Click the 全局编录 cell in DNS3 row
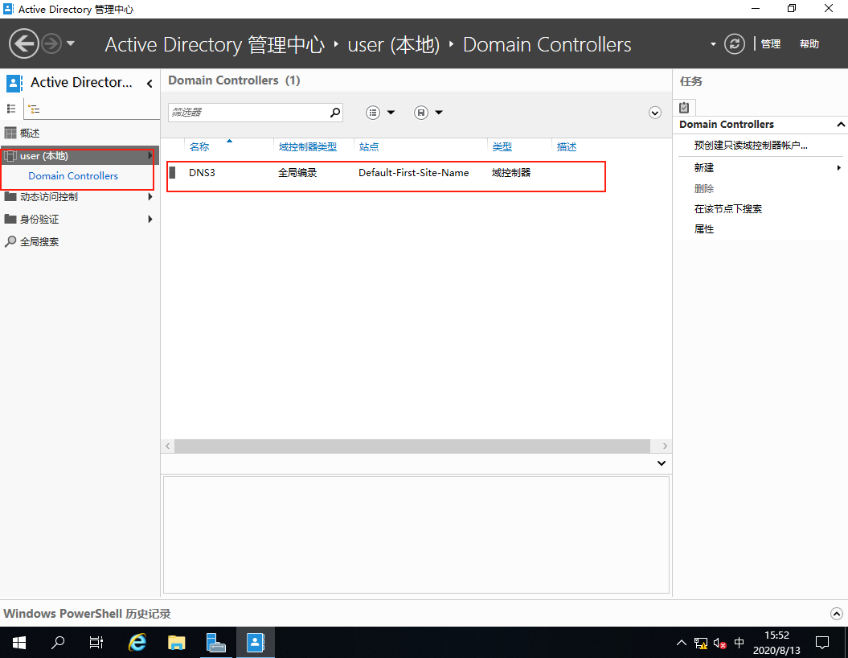The image size is (848, 658). 297,173
